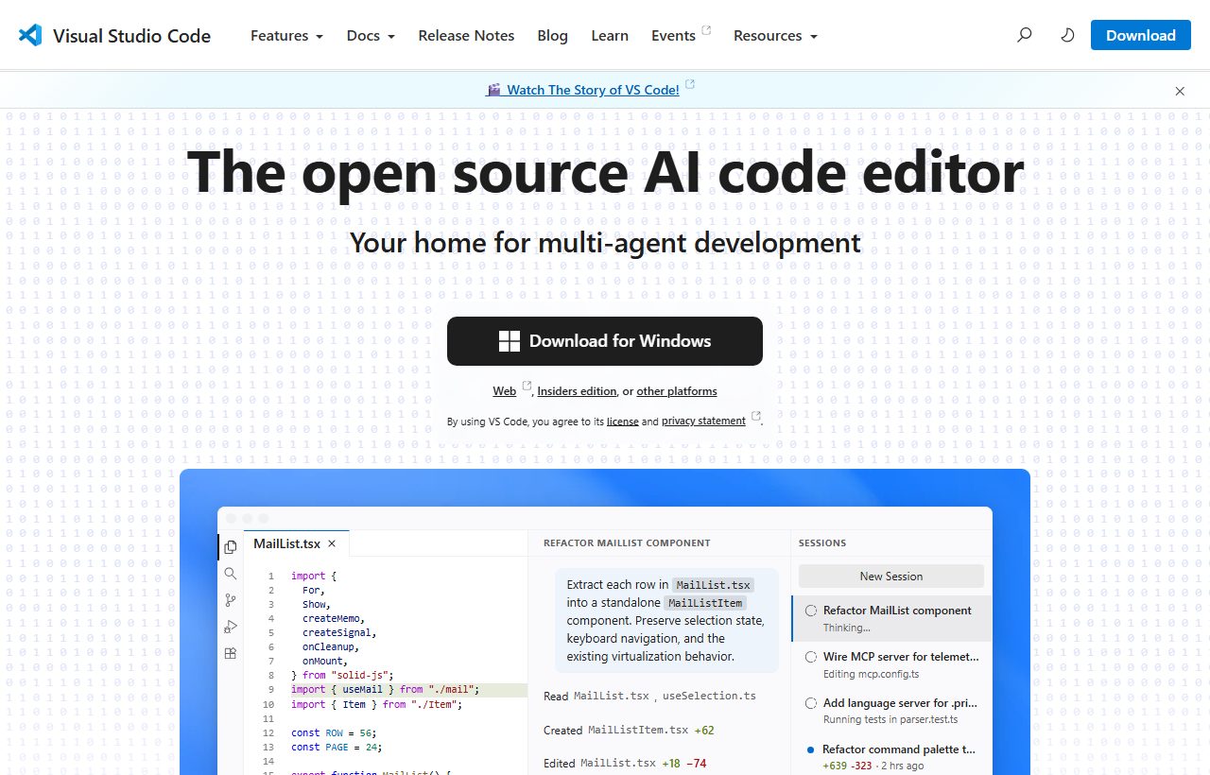1210x775 pixels.
Task: Click the 'Extract each row' prompt message
Action: click(666, 620)
